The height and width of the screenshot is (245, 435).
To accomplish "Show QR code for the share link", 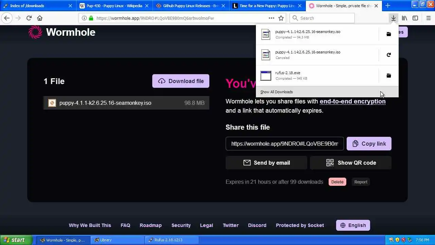I will click(351, 163).
